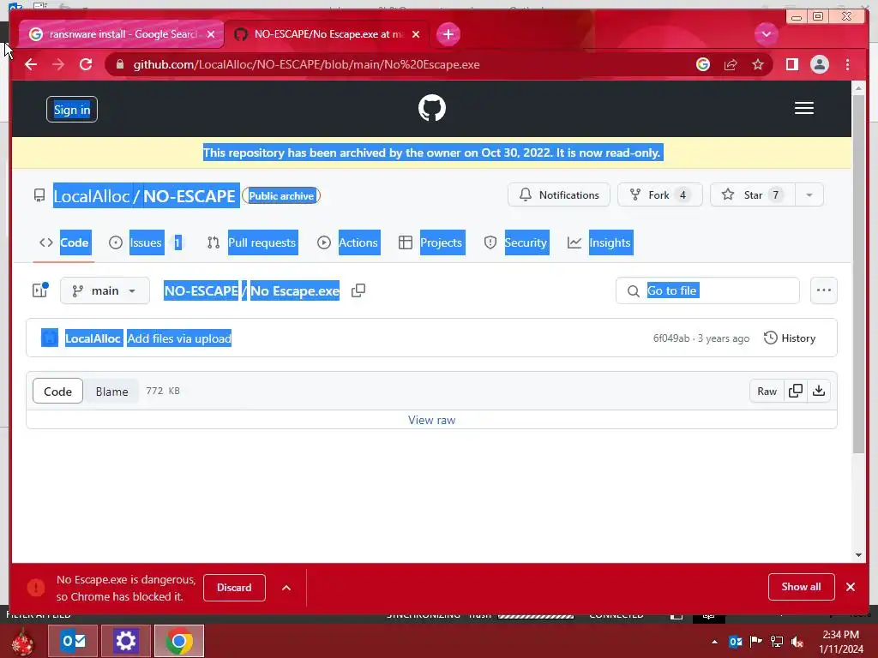Expand the download options chevron

286,588
